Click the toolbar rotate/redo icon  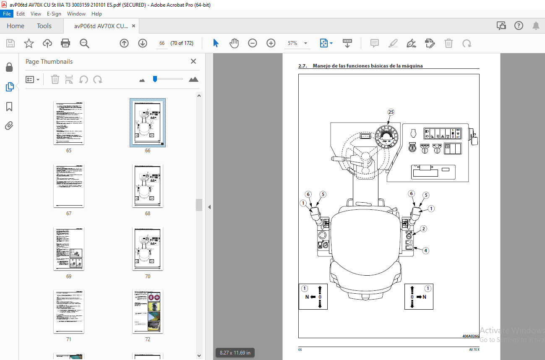[467, 43]
